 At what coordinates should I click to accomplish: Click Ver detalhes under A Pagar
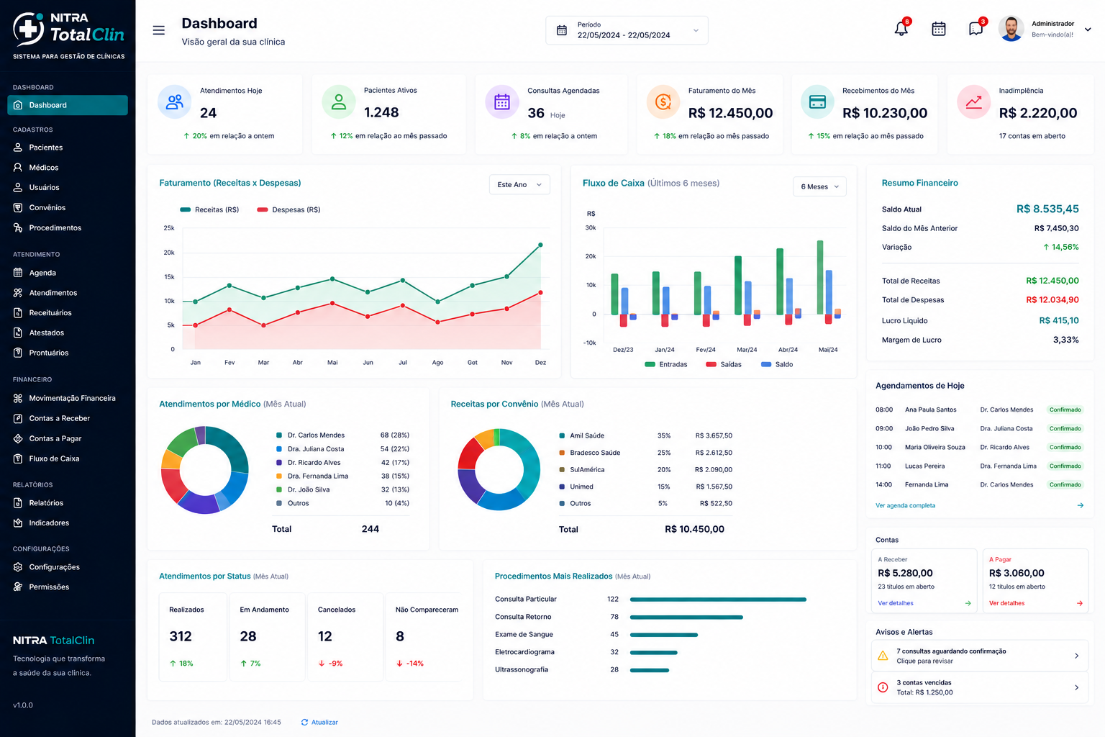point(1006,603)
